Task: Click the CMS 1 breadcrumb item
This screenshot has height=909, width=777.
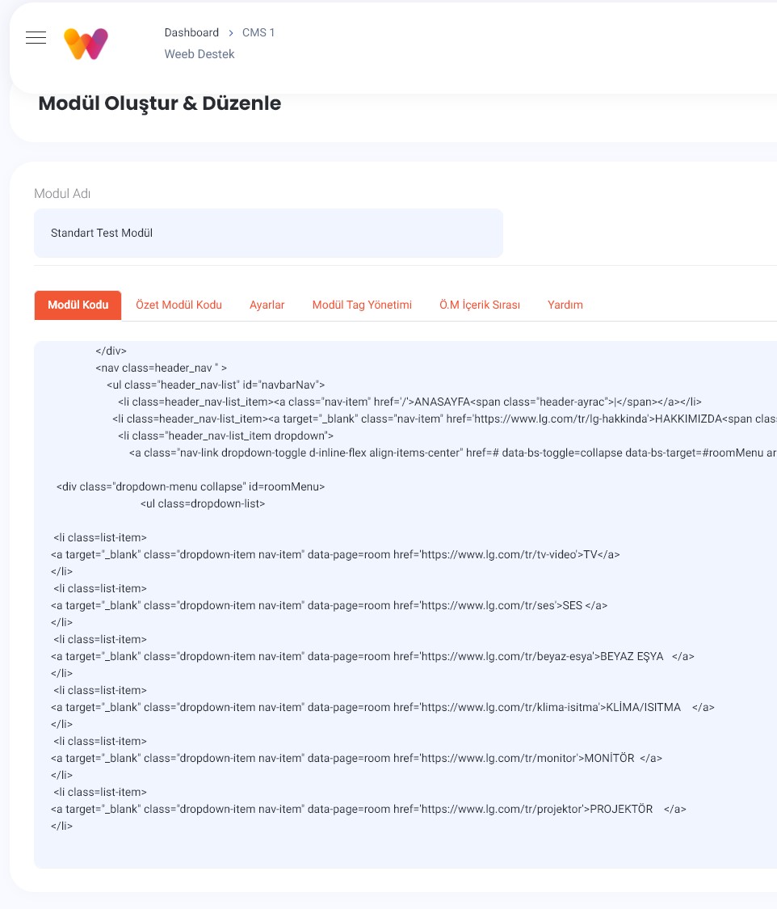Action: pyautogui.click(x=258, y=33)
